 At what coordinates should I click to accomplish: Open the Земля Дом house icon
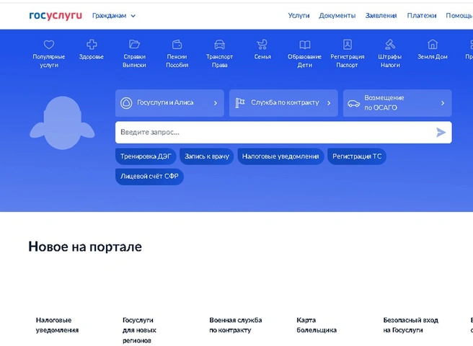point(433,45)
